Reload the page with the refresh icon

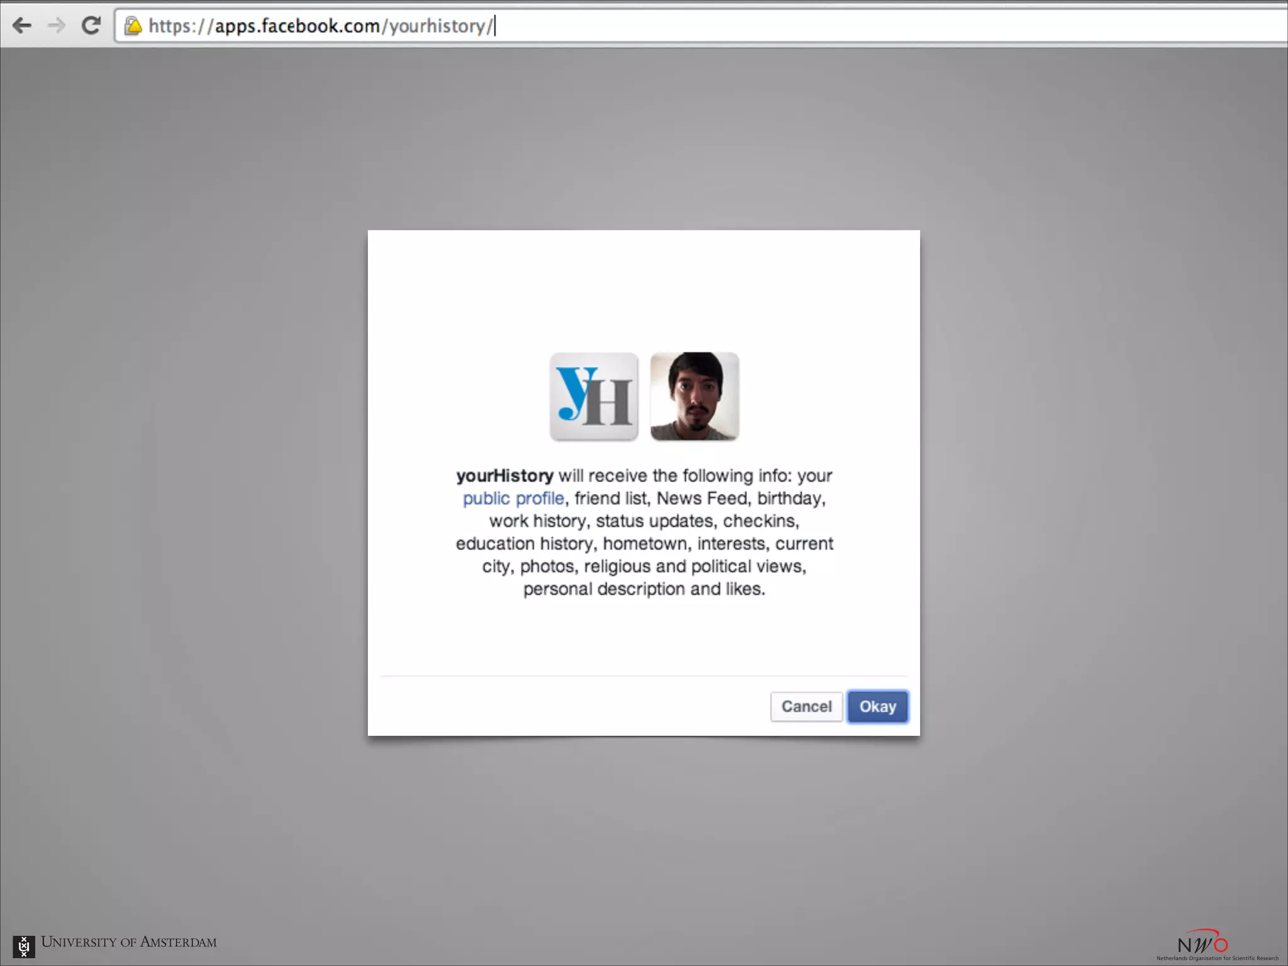[91, 25]
